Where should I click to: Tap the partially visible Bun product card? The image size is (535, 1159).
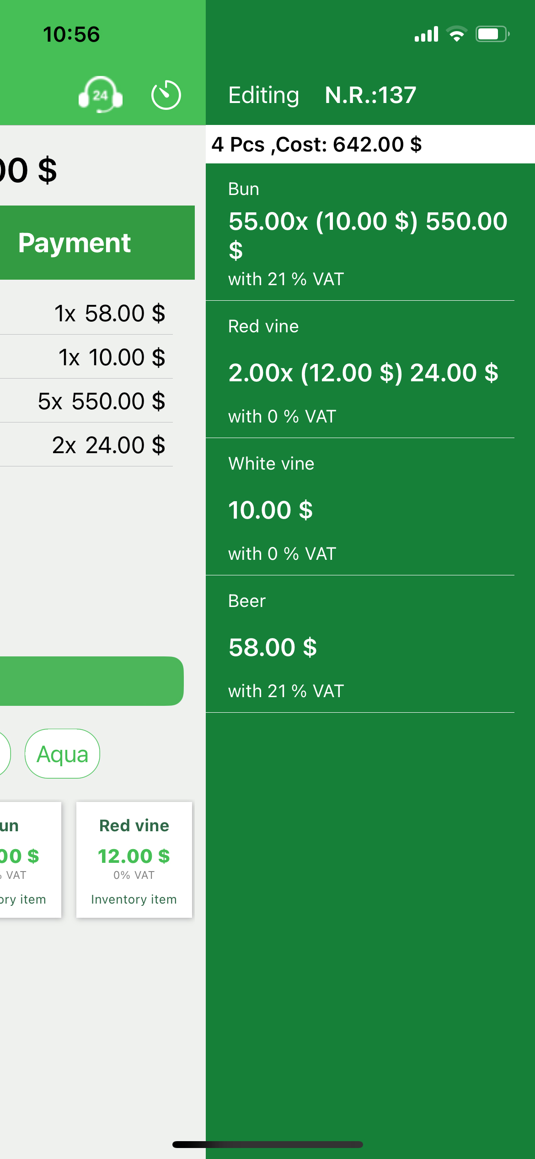click(x=27, y=860)
